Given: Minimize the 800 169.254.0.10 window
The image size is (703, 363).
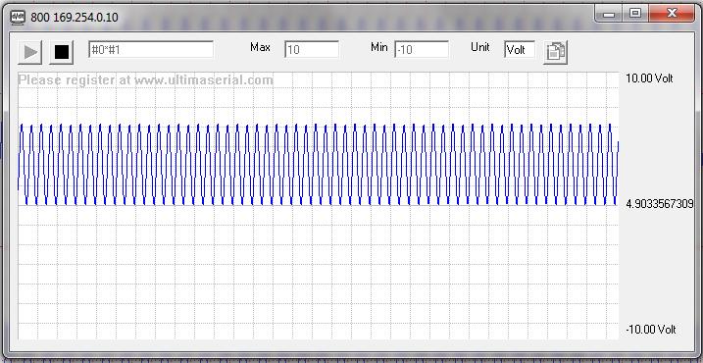Looking at the screenshot, I should tap(609, 14).
